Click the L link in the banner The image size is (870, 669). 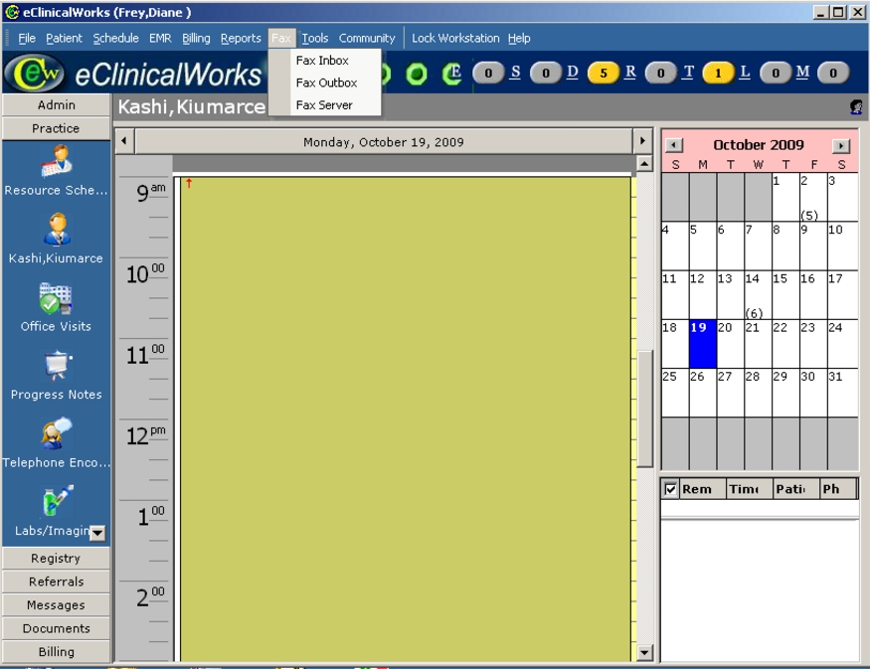click(745, 73)
